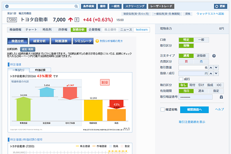Select the 経営分析 sub-tab
The height and width of the screenshot is (154, 231).
(39, 41)
